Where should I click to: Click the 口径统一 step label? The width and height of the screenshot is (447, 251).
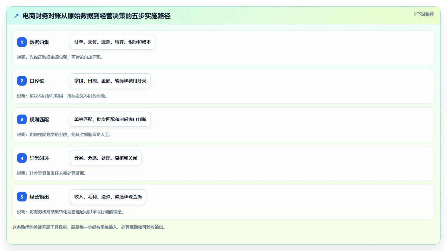39,81
